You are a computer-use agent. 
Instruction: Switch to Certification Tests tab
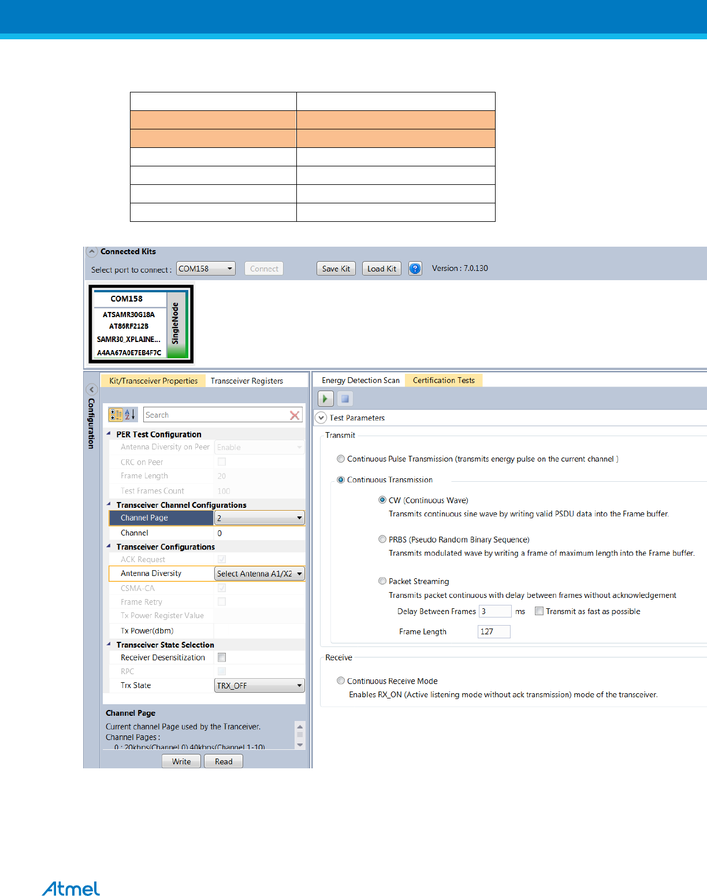point(444,380)
